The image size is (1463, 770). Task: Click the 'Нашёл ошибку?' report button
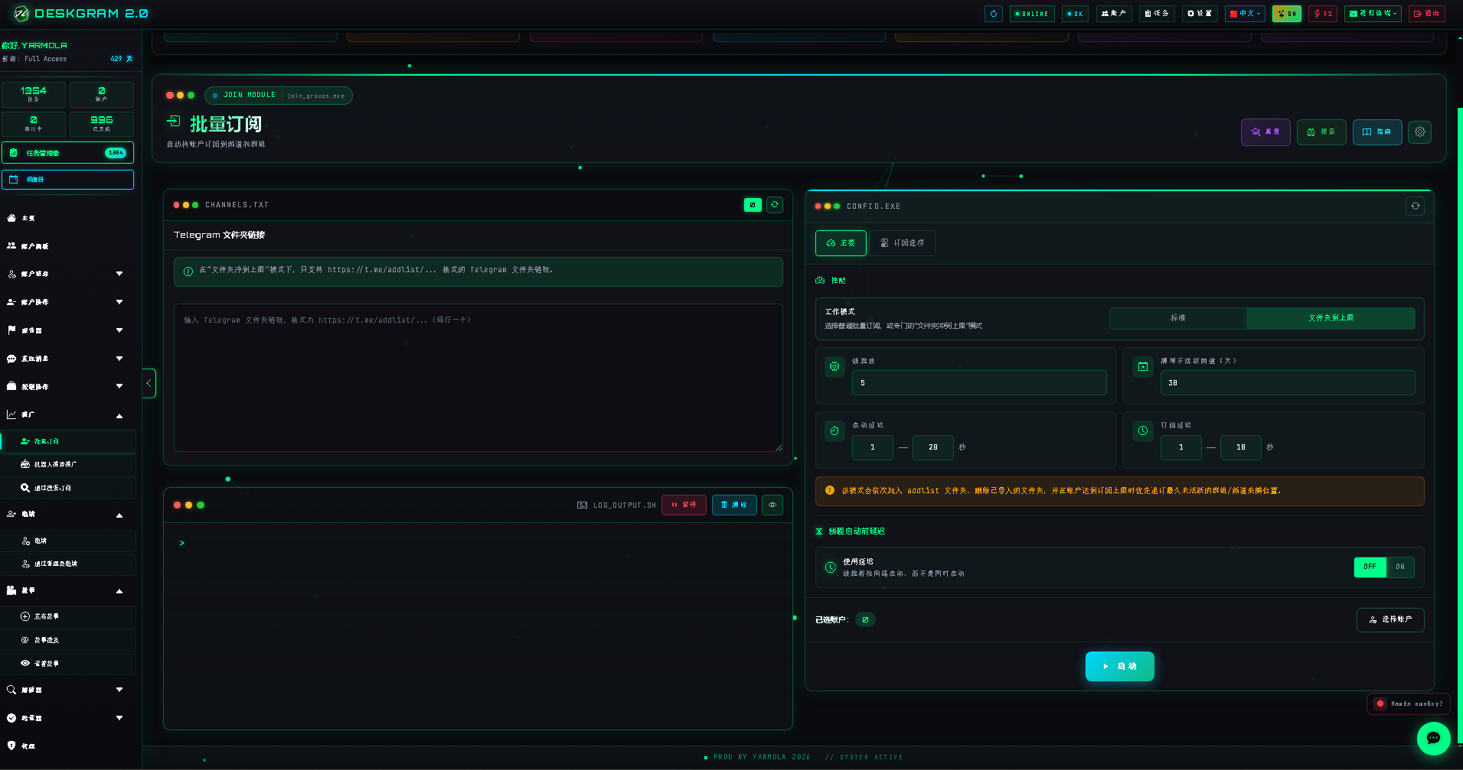[x=1409, y=703]
